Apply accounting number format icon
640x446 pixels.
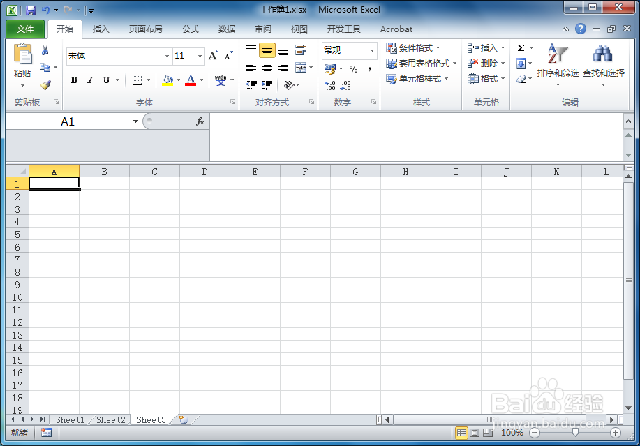point(330,68)
